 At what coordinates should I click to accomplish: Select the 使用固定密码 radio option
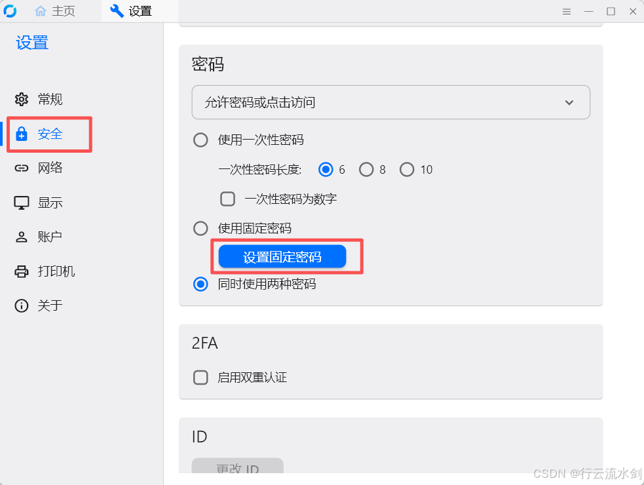click(x=200, y=228)
